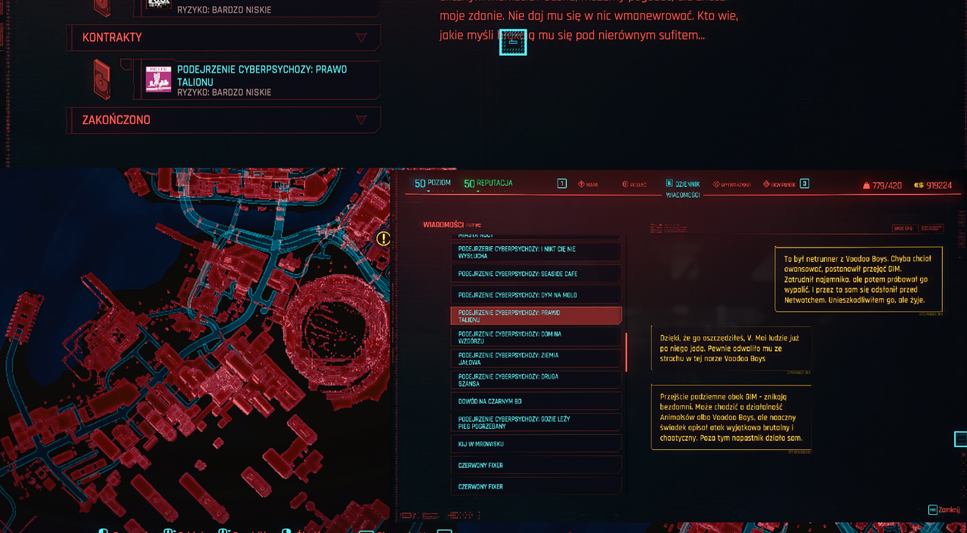Screen dimensions: 967x533
Task: Click the key hint box labeled 3
Action: coord(805,183)
